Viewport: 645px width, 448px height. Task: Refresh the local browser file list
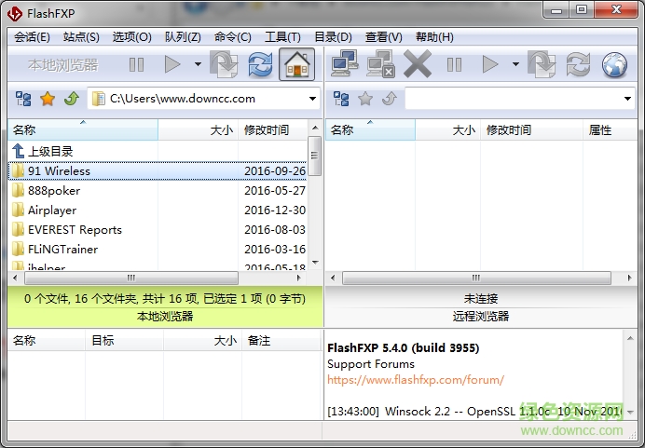tap(261, 64)
